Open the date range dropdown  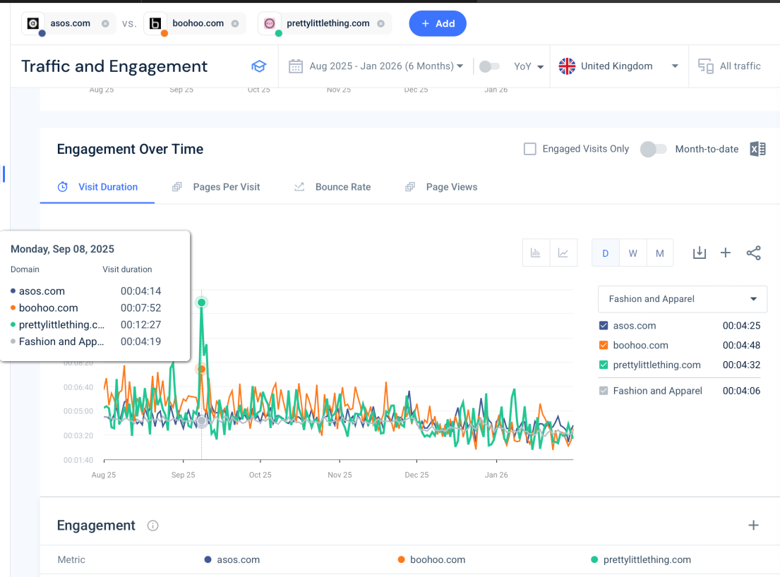pos(376,66)
